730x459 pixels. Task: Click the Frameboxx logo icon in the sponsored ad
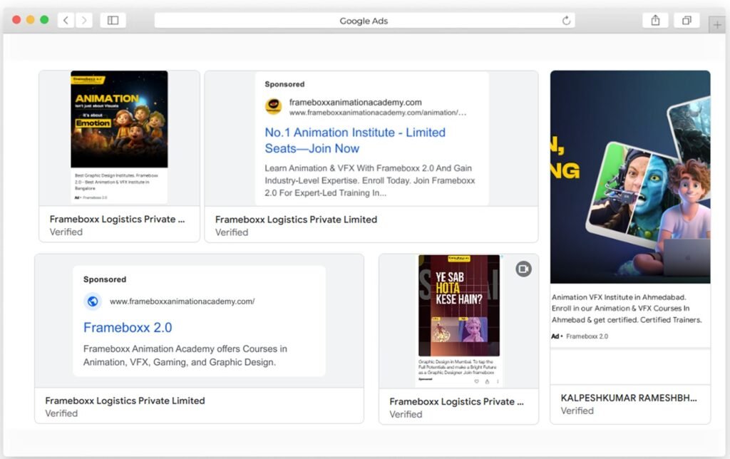(273, 106)
